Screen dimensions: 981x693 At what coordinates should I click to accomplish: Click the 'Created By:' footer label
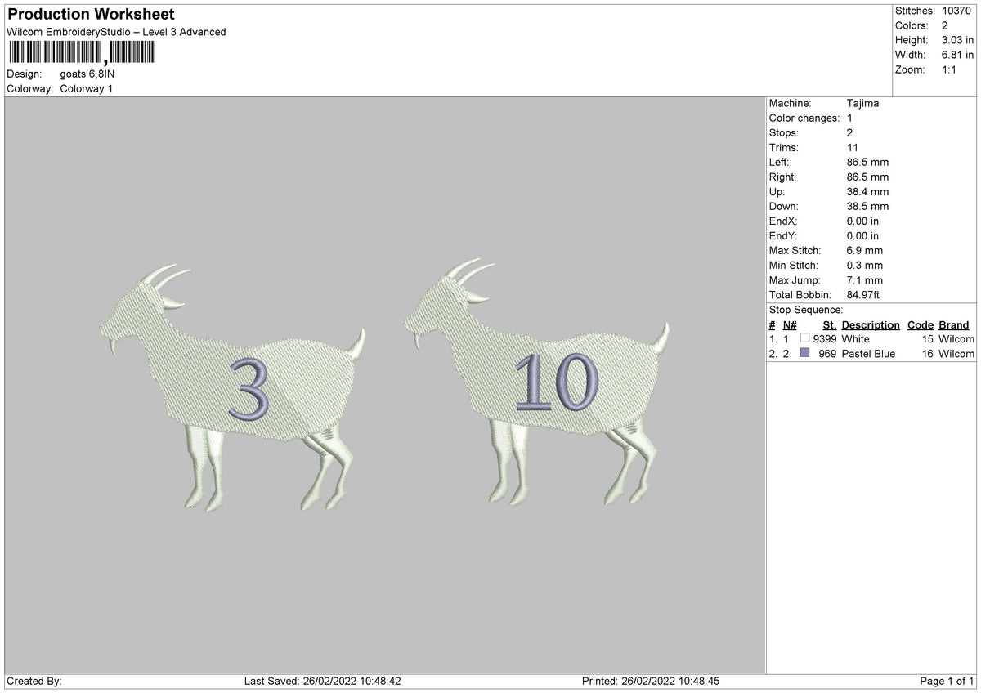click(x=34, y=682)
